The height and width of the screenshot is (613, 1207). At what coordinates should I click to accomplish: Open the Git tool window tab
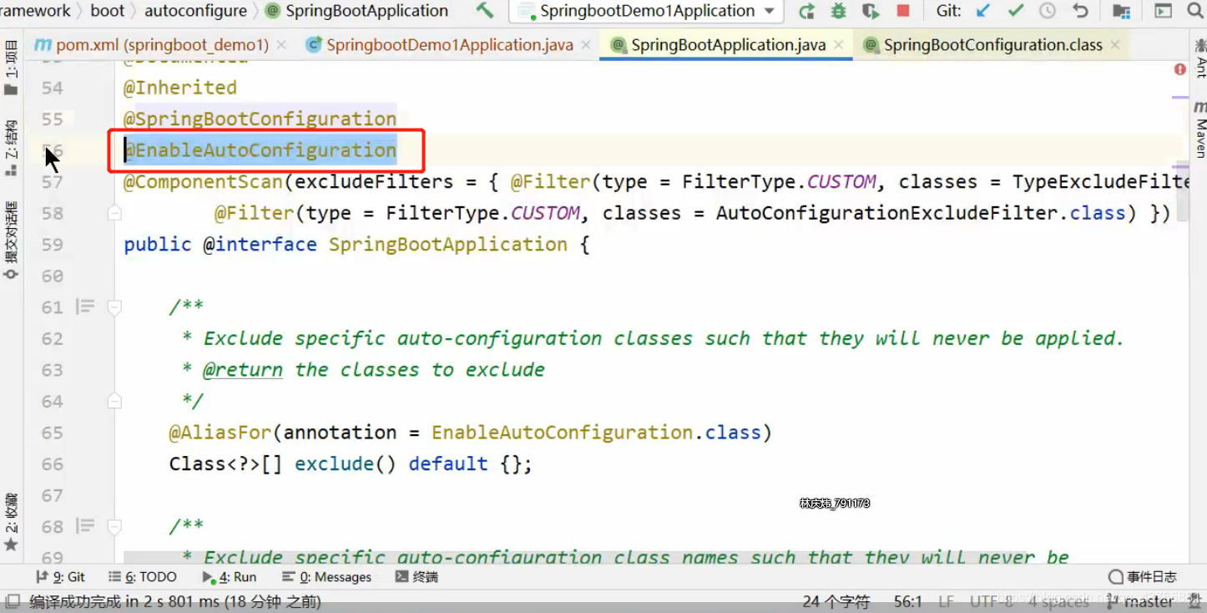[60, 577]
